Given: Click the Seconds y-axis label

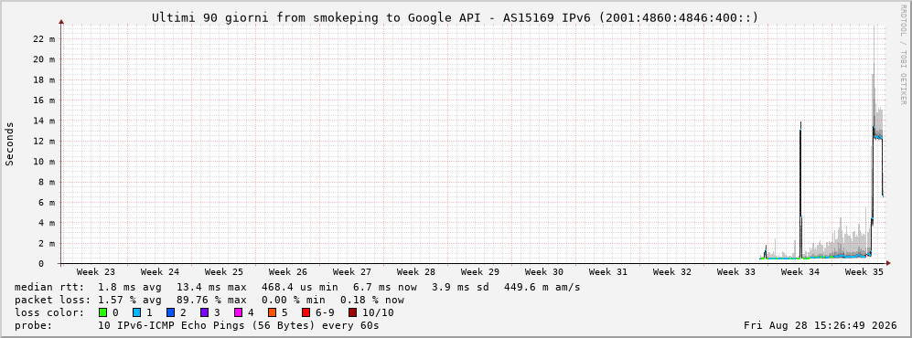Looking at the screenshot, I should coord(10,143).
